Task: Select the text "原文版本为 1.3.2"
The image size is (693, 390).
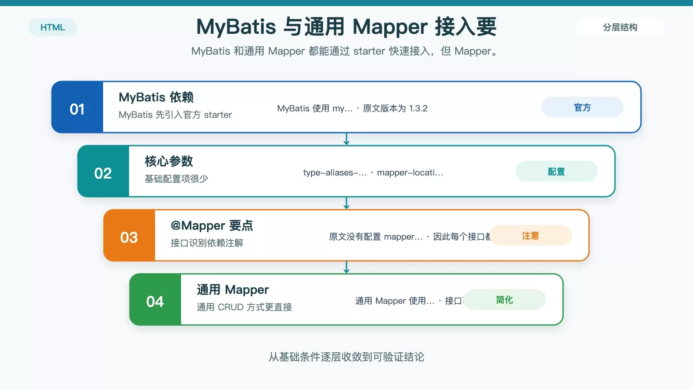Action: [x=395, y=108]
